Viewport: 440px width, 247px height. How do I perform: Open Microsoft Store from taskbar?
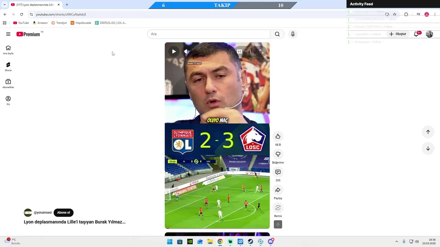[180, 242]
